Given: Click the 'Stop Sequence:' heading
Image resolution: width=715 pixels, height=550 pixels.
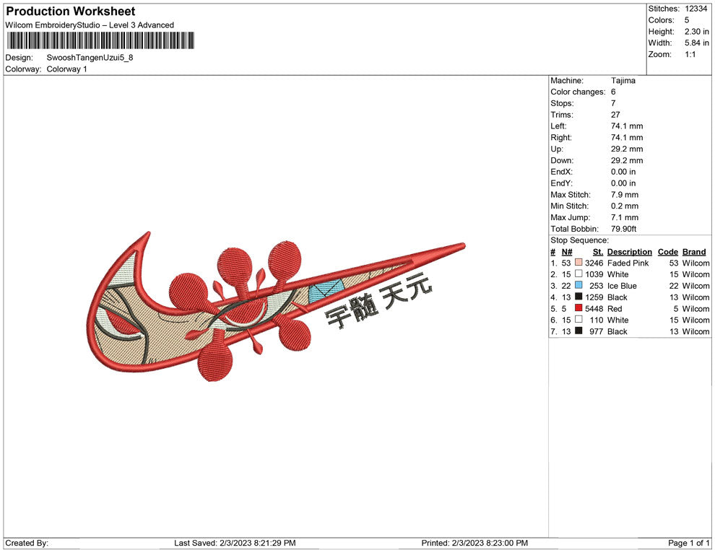Looking at the screenshot, I should 579,240.
